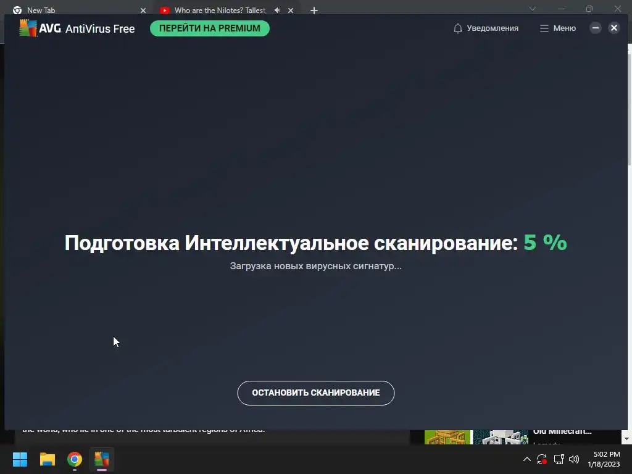Open Уведомления notifications bell
The image size is (632, 474).
(486, 28)
